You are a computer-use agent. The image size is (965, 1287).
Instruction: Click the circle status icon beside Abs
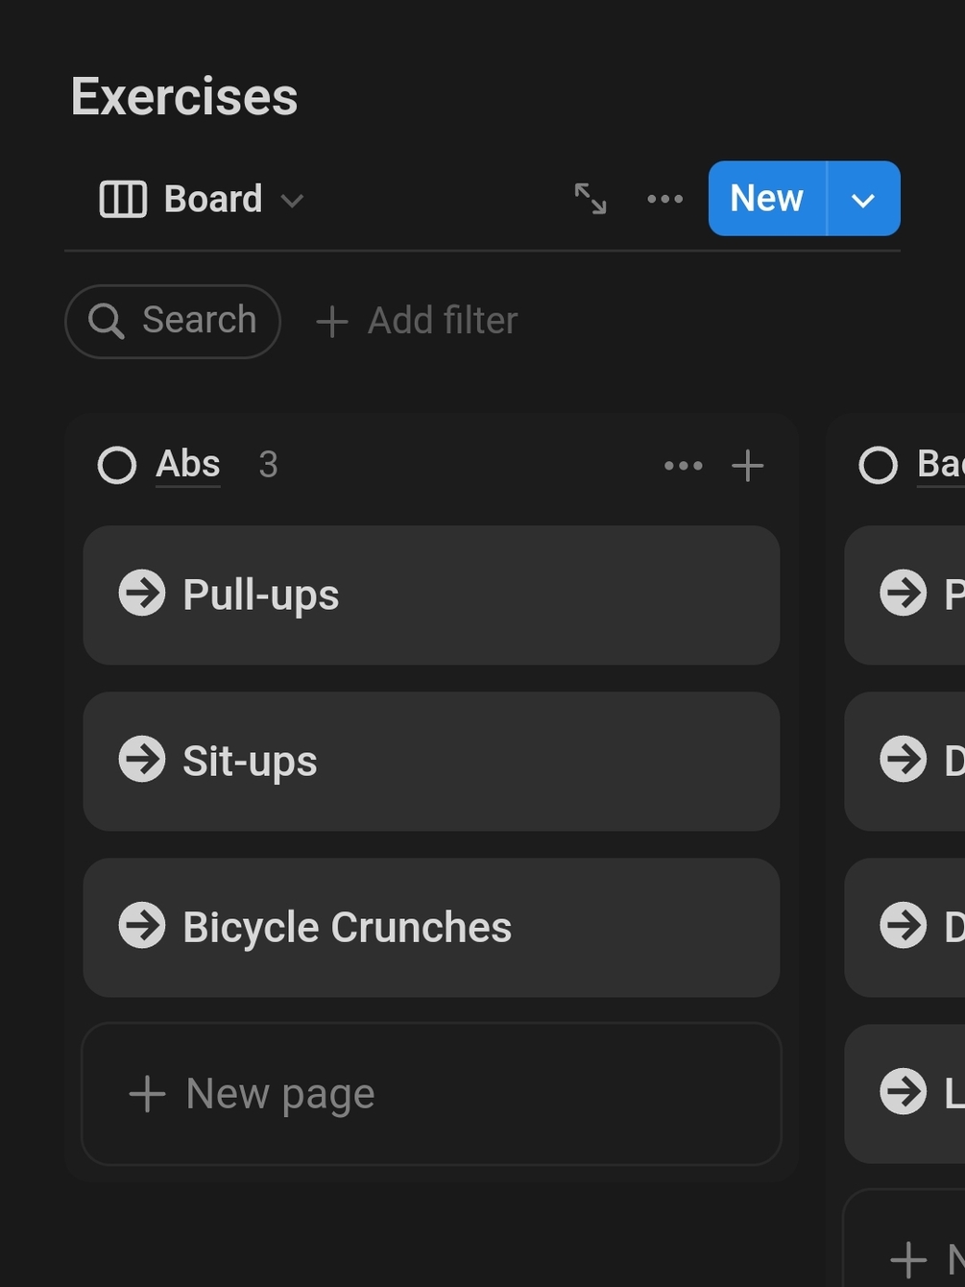pos(117,466)
